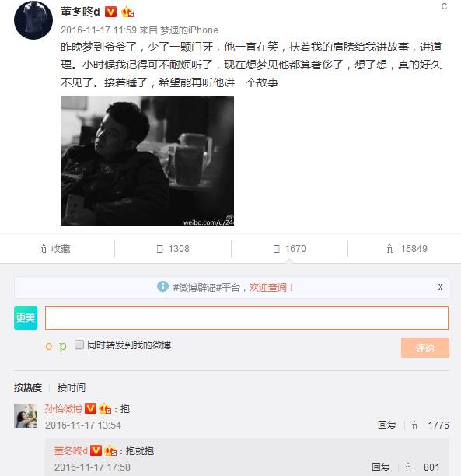Check 同时转发到我的微博 checkbox

79,345
